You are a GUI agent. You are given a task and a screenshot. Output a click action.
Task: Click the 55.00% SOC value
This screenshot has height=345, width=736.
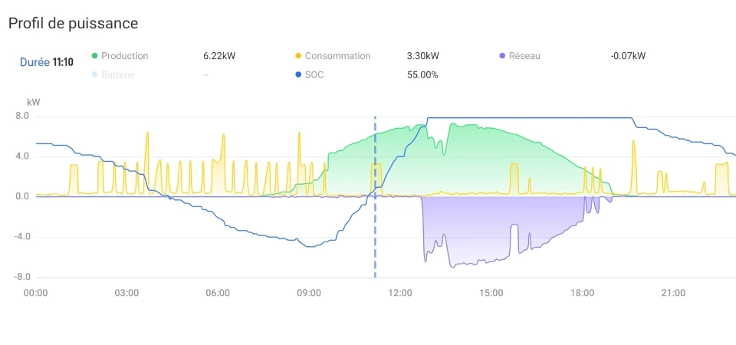(x=422, y=74)
